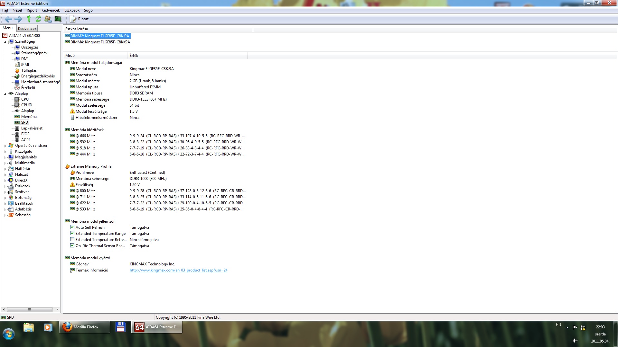Show hidden system tray icons arrow
618x347 pixels.
pos(567,328)
